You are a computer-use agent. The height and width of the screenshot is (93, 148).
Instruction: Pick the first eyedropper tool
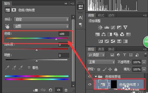(x=7, y=68)
